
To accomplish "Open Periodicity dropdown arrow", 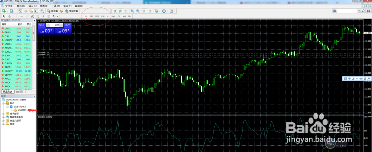I will click(167, 11).
